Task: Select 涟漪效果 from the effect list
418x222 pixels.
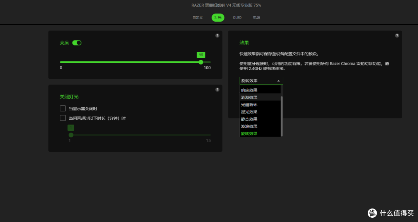Action: (260, 97)
